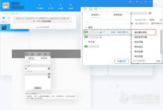Click the 批量转发 button in the right popup
The height and width of the screenshot is (110, 163).
121,61
